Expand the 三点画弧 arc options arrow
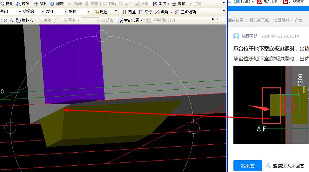The image size is (309, 172). click(x=78, y=21)
